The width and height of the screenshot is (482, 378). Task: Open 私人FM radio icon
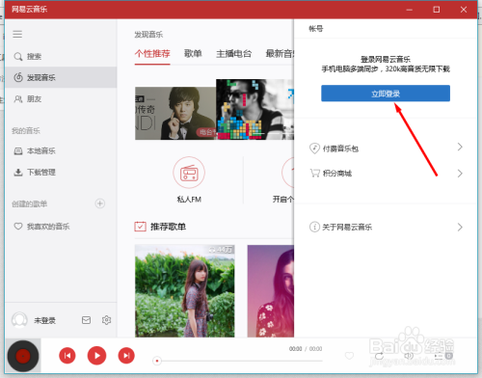[189, 173]
